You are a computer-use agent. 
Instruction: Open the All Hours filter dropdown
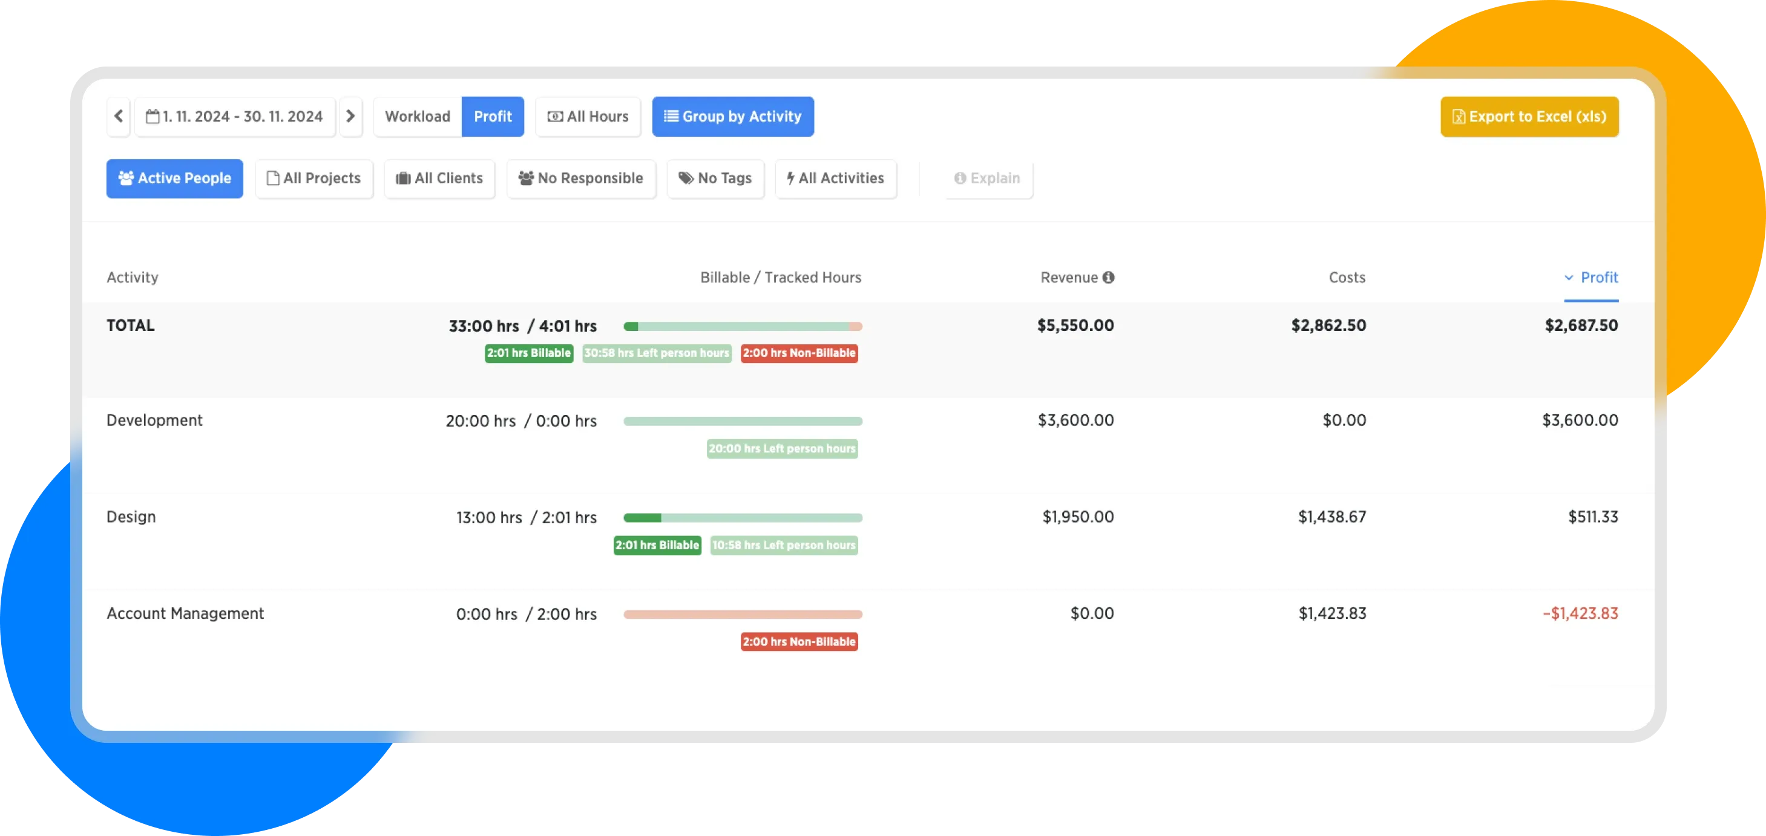pos(588,117)
